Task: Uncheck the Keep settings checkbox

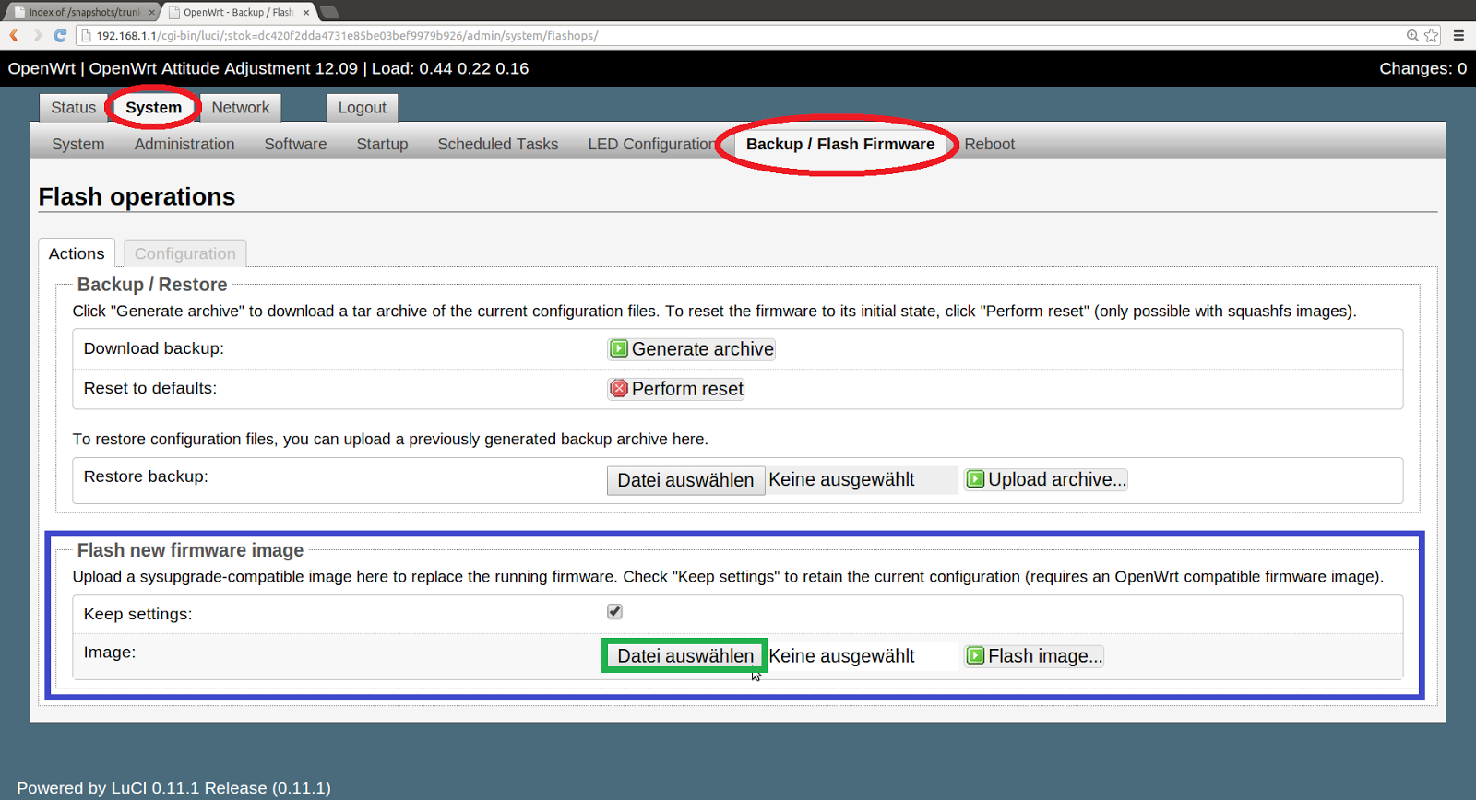Action: point(614,611)
